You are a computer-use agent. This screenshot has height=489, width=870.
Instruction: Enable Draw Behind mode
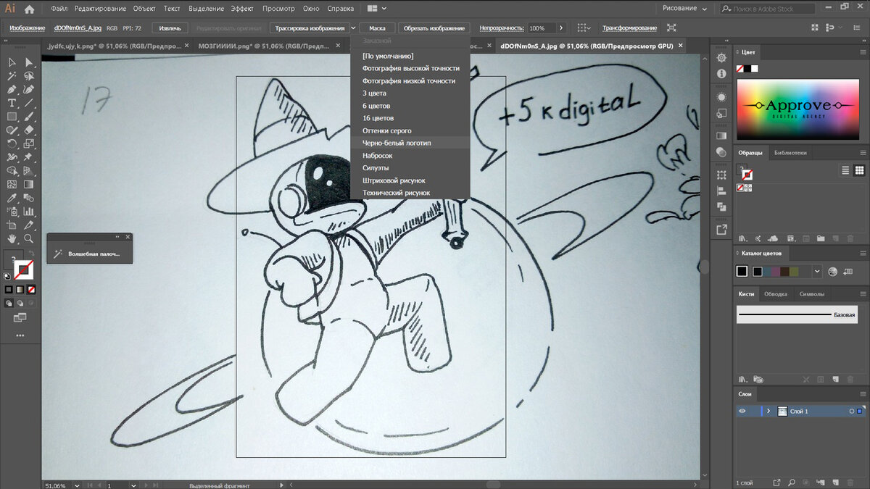tap(20, 303)
